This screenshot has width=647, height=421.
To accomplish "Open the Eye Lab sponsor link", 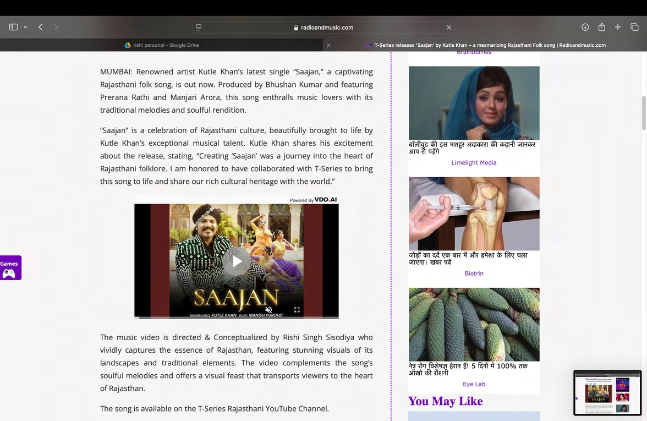I will (x=474, y=384).
